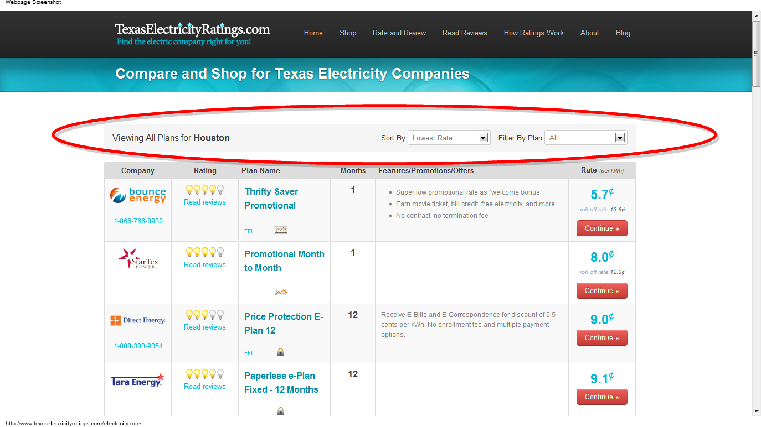
Task: Click Continue for the 9.0¢ Direct Energy plan
Action: point(602,337)
